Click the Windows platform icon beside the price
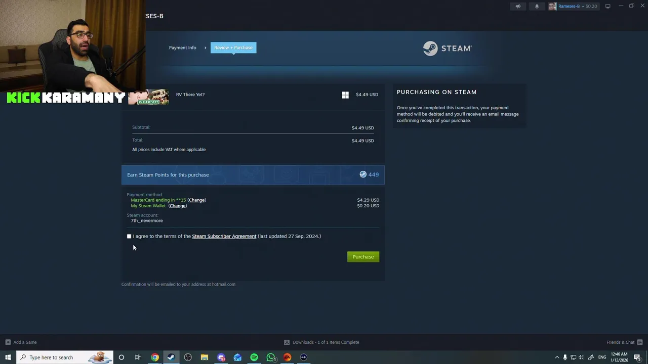 345,95
